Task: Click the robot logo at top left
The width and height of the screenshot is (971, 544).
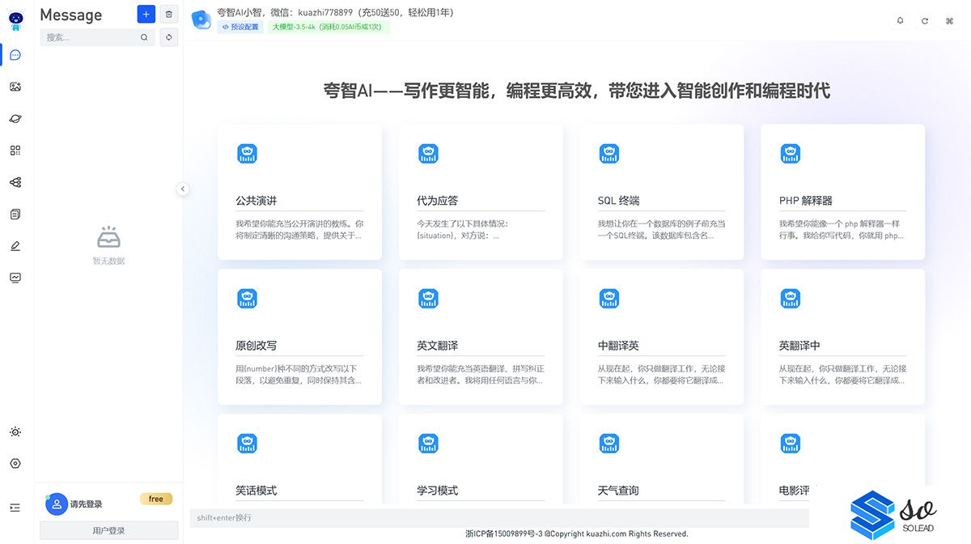Action: 15,21
